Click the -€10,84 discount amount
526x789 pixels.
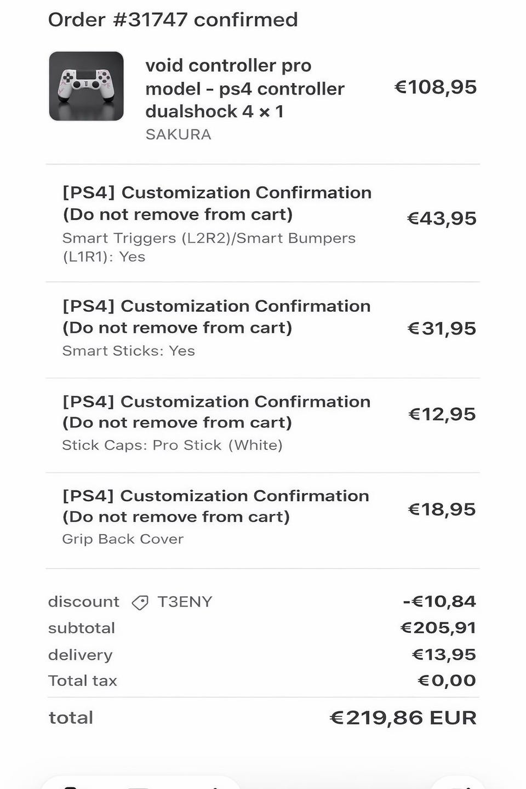coord(439,601)
